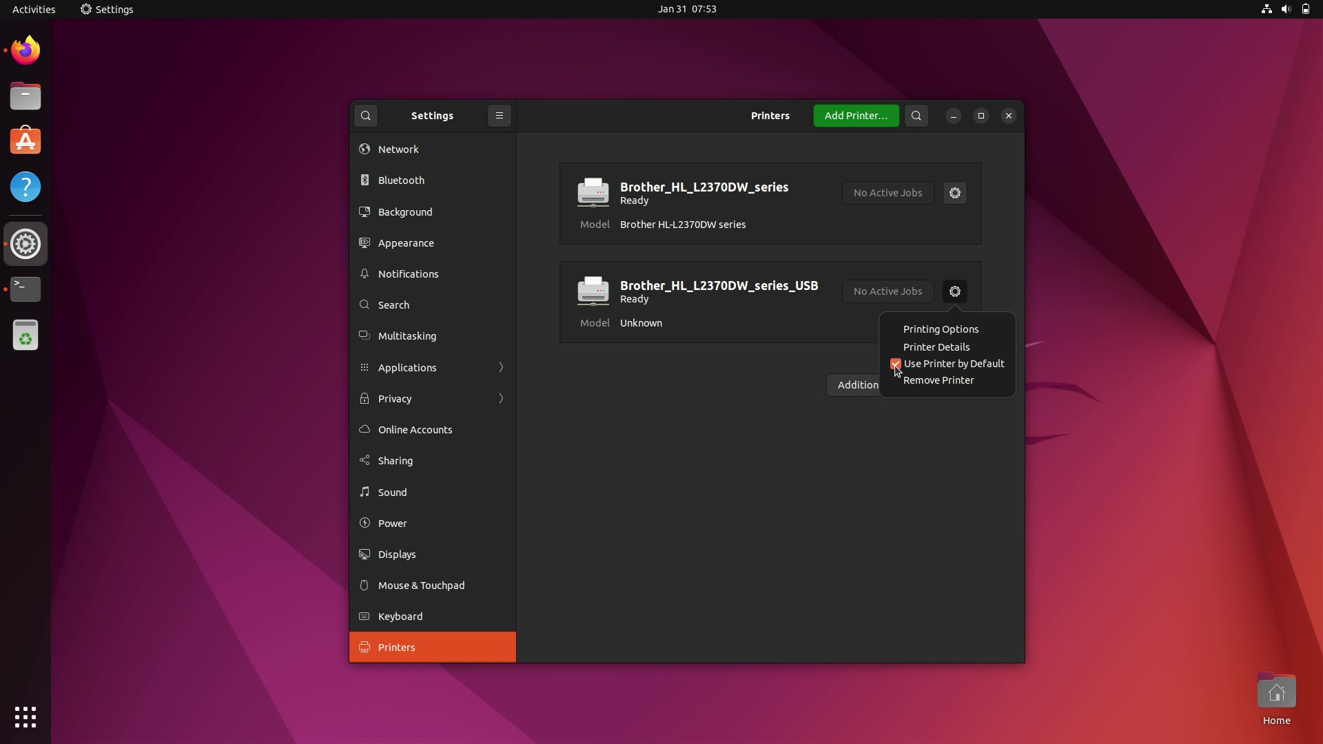Open Displays settings

433,555
